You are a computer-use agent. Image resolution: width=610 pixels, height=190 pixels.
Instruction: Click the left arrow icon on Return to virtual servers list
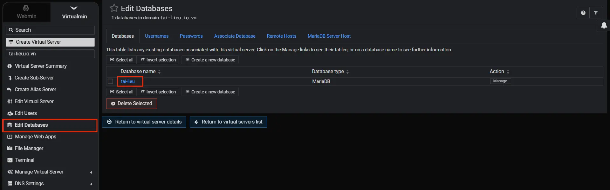point(196,122)
